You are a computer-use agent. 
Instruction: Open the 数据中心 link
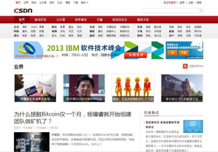[x=111, y=31]
